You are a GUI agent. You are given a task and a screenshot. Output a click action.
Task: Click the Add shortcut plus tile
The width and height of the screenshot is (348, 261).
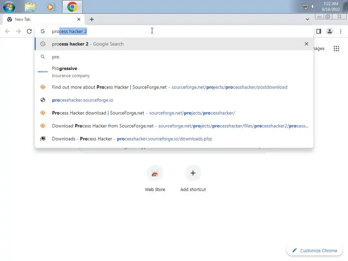(193, 173)
